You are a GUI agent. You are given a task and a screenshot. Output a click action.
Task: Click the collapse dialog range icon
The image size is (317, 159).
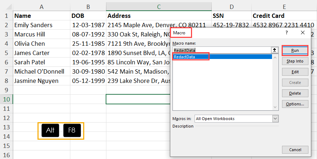pyautogui.click(x=274, y=50)
